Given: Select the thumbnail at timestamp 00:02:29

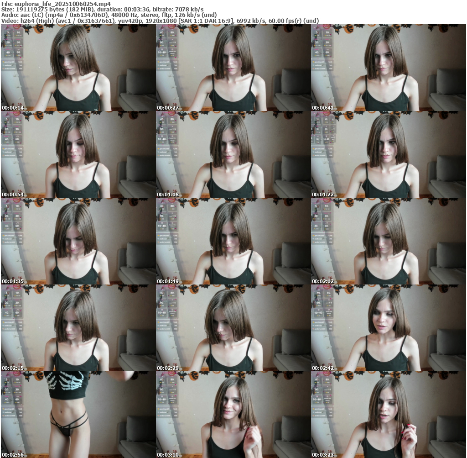Looking at the screenshot, I should point(233,328).
